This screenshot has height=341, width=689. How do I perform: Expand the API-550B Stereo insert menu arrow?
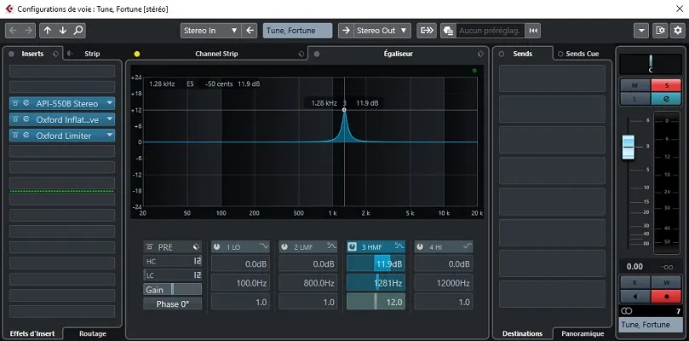click(110, 103)
